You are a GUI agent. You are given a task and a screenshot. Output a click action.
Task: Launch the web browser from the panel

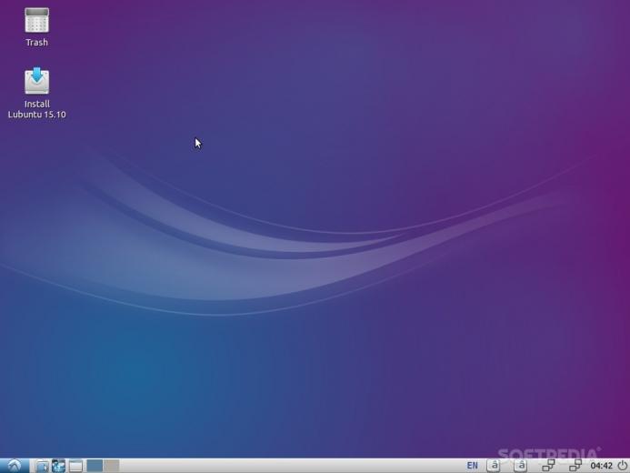(x=59, y=466)
